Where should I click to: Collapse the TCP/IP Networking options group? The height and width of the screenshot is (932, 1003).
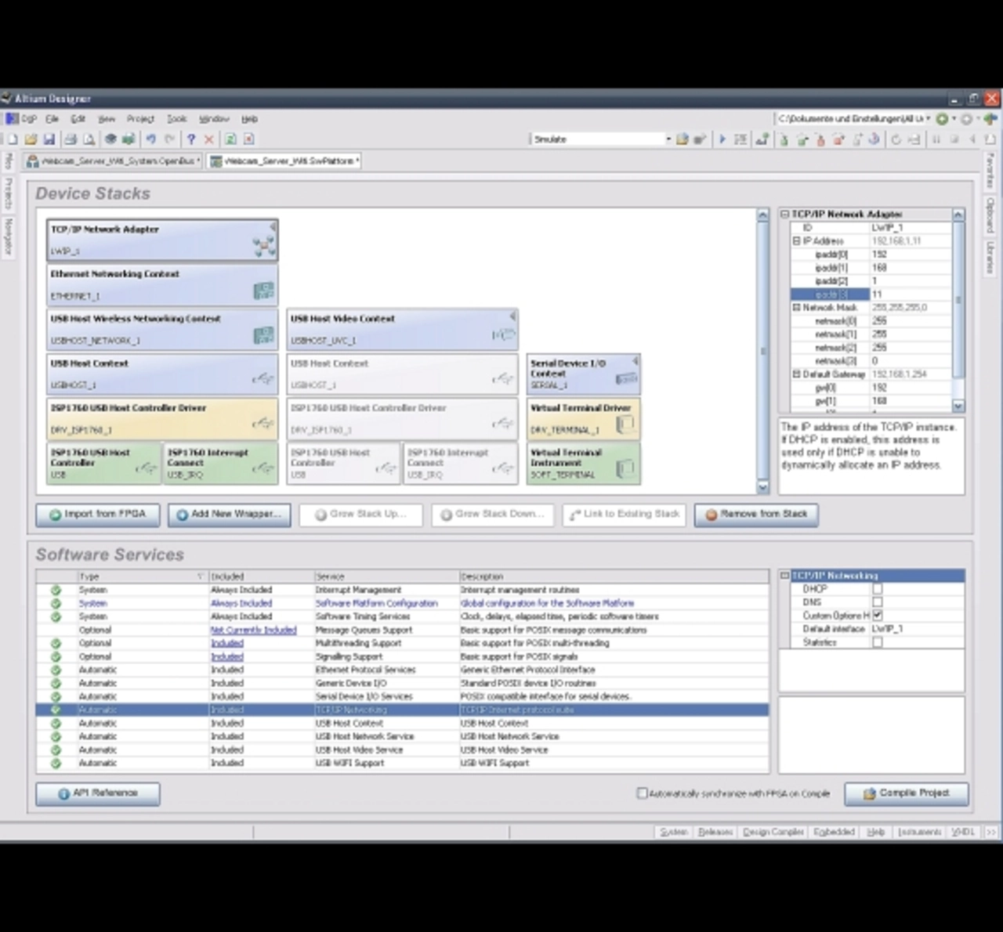pos(784,576)
